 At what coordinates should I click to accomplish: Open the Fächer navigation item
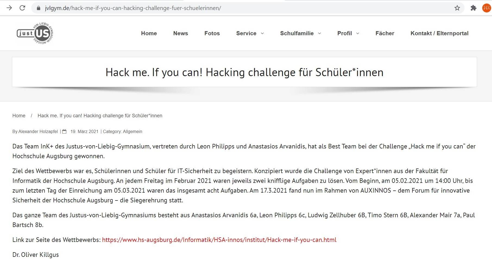click(x=385, y=33)
